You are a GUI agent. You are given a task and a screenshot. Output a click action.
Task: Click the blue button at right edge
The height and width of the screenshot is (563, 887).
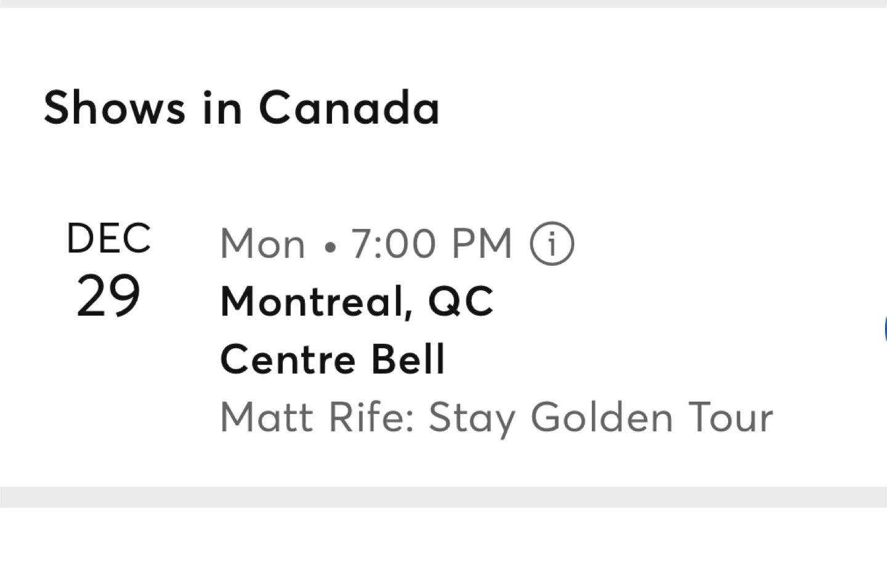pos(885,329)
